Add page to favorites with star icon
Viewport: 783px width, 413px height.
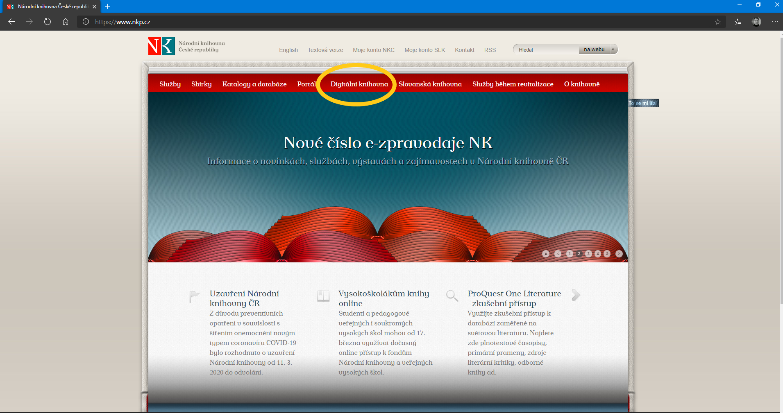pyautogui.click(x=718, y=22)
